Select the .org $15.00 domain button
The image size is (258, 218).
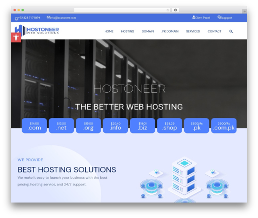[x=88, y=126]
